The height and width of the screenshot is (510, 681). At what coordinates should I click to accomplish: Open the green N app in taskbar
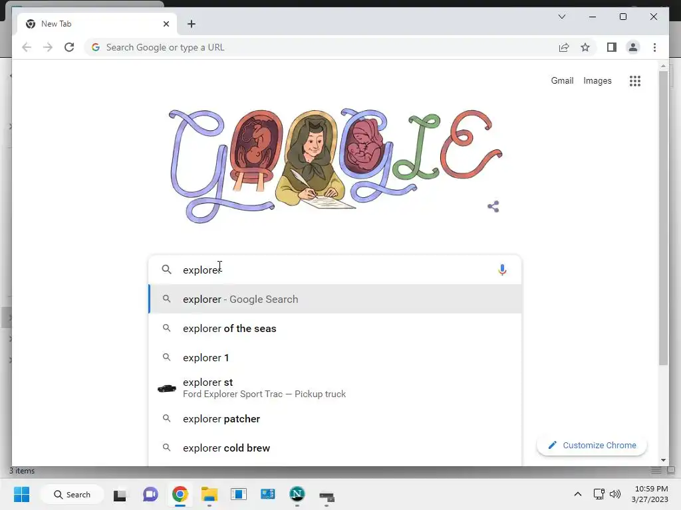297,494
